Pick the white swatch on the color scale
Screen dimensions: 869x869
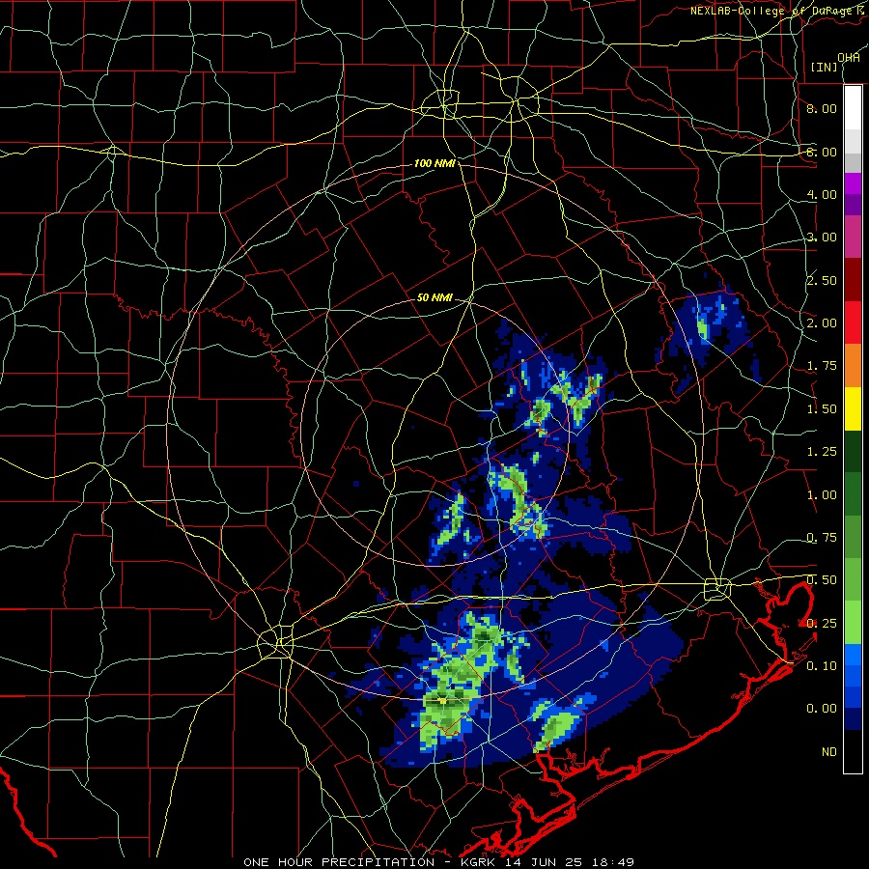(853, 108)
